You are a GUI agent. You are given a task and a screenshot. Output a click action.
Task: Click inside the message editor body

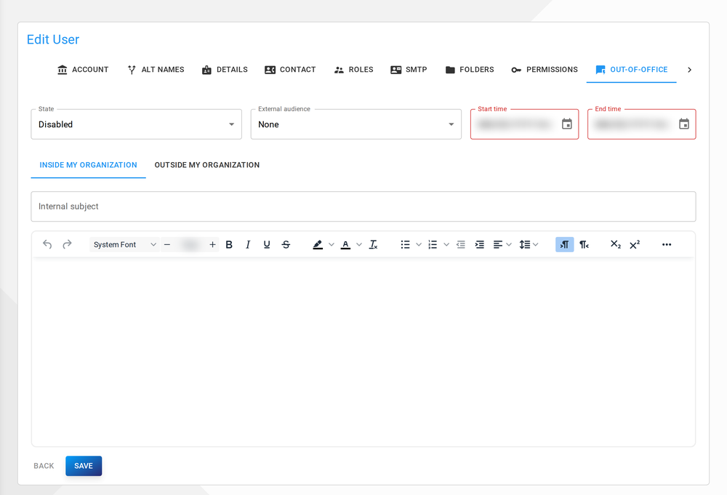pyautogui.click(x=363, y=351)
